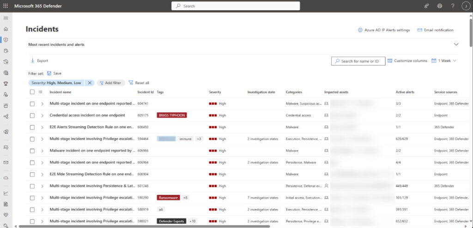Click the Save filter set icon
This screenshot has height=228, width=473.
pos(49,73)
